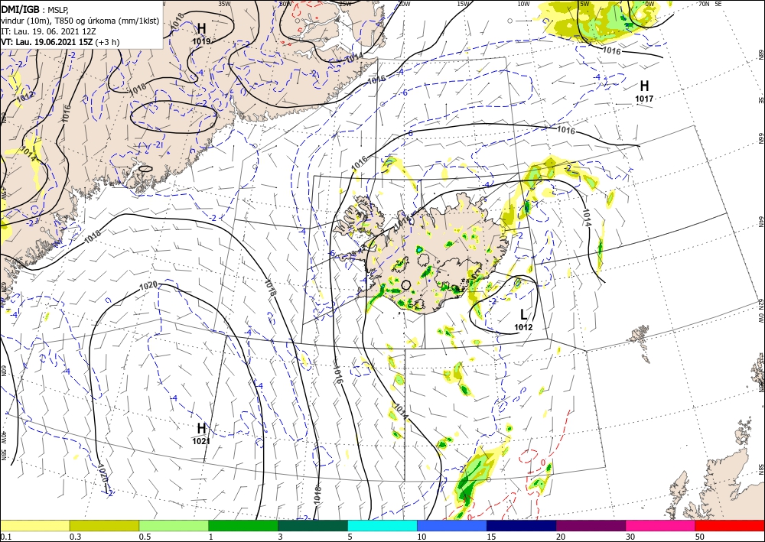The image size is (765, 542).
Task: Click the '64N' latitude label on right edge
Action: click(x=760, y=221)
